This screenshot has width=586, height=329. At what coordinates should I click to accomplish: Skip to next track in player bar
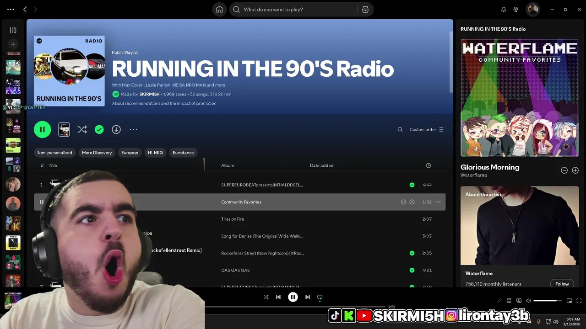click(308, 297)
